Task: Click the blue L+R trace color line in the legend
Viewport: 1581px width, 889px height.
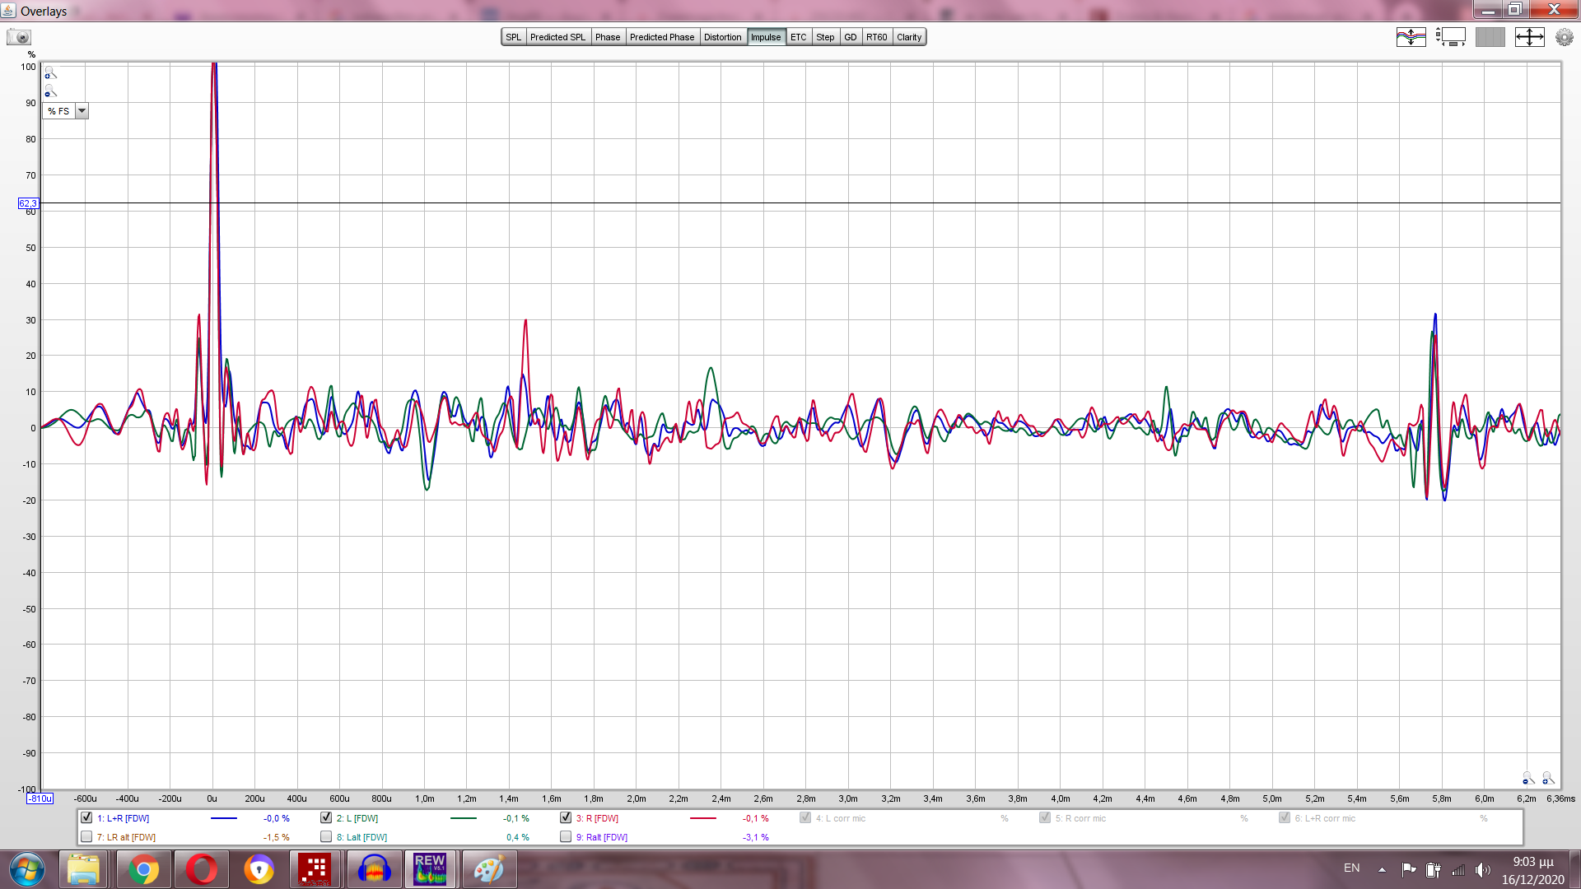Action: point(223,818)
